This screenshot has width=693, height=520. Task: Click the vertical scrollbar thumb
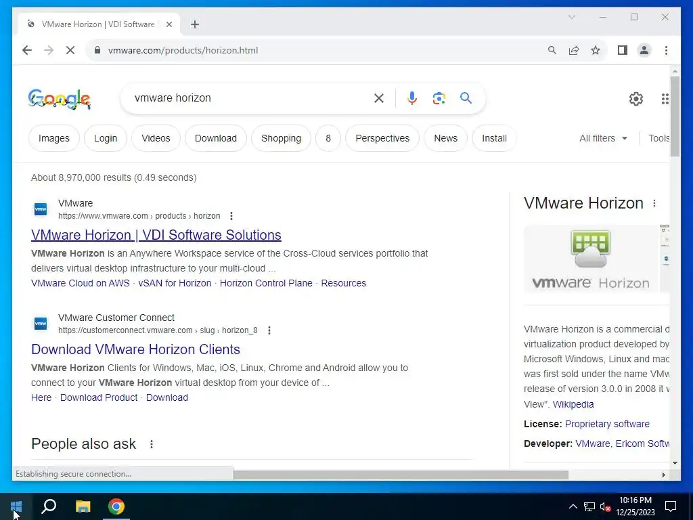(x=675, y=116)
